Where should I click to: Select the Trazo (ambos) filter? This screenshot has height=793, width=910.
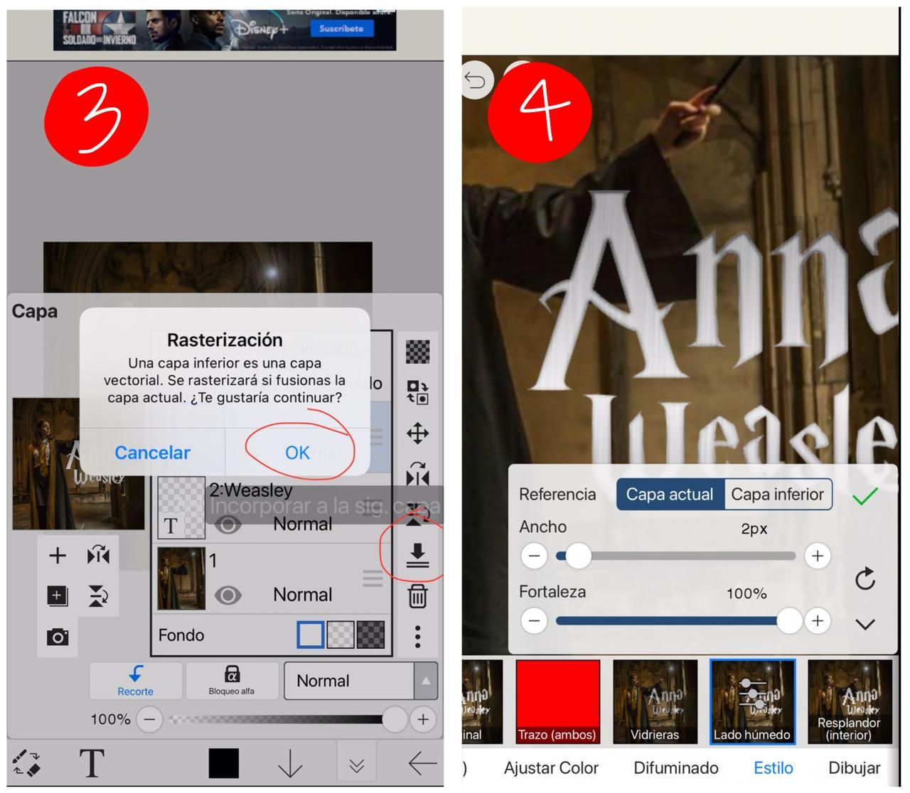pyautogui.click(x=557, y=701)
